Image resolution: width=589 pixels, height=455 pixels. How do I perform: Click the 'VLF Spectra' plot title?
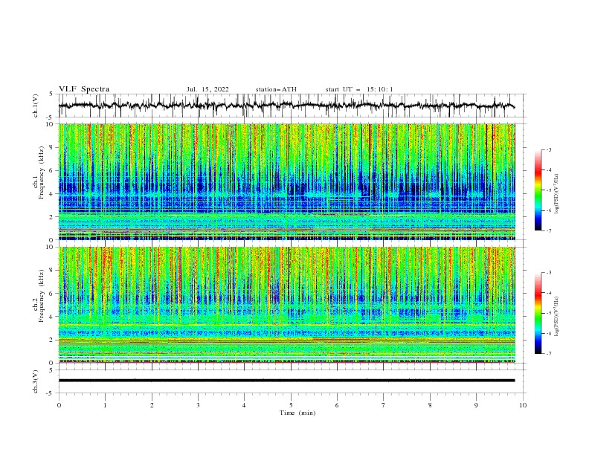tap(84, 89)
